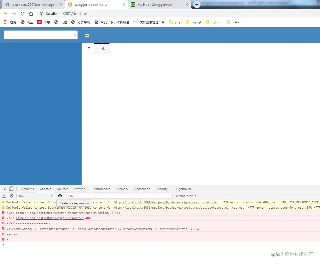This screenshot has width=320, height=264.
Task: Click the localhost:8081/swagger-resources URL link
Action: tap(49, 218)
